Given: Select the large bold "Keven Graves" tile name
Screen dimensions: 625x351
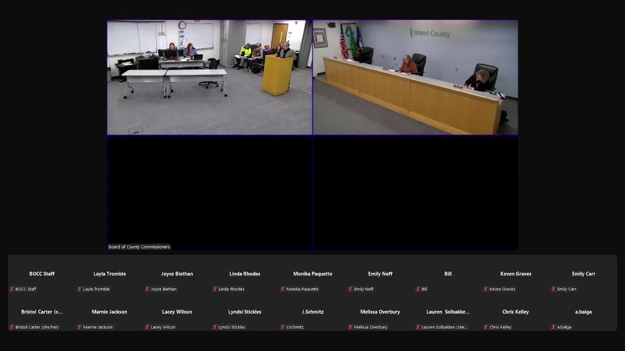Looking at the screenshot, I should (x=516, y=274).
